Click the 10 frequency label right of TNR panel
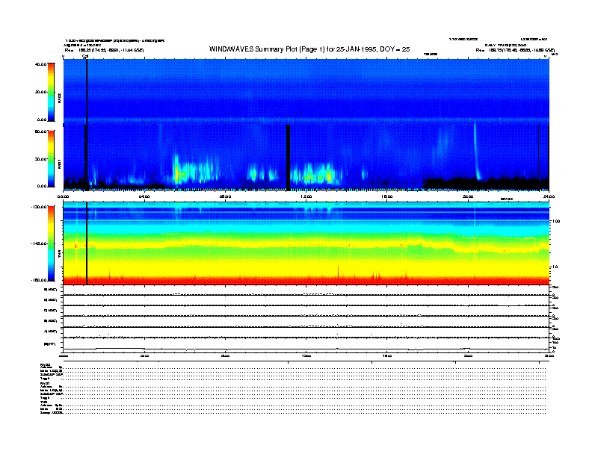The image size is (592, 457). tap(555, 267)
